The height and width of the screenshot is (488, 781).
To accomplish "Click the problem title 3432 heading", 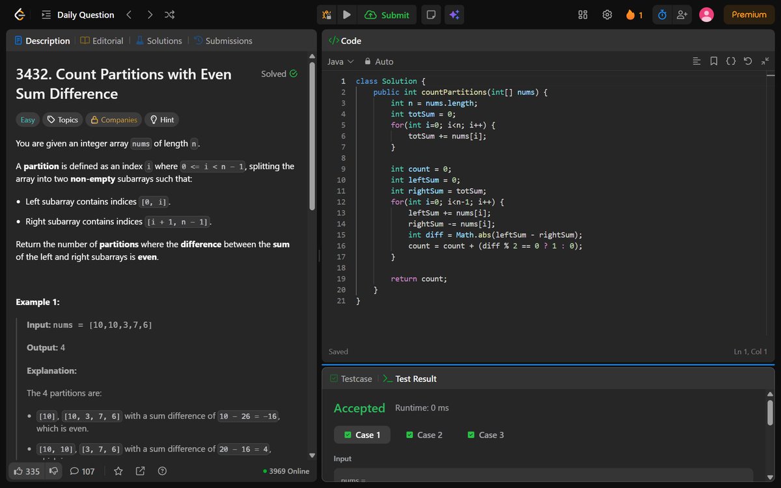I will [124, 84].
